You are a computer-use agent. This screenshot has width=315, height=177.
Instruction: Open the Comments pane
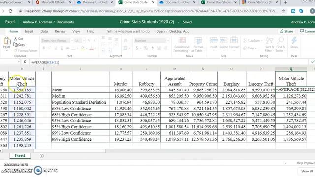[x=307, y=31]
